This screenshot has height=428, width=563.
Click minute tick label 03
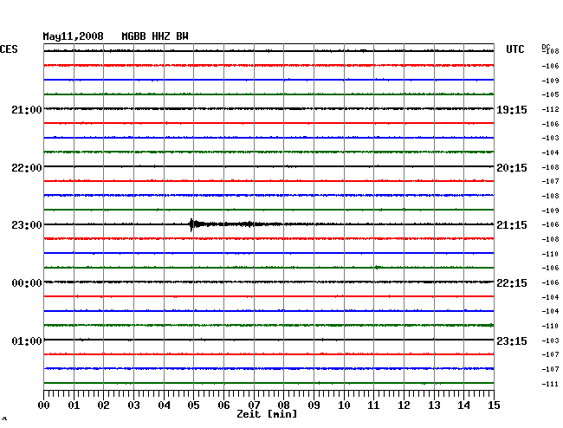point(134,405)
